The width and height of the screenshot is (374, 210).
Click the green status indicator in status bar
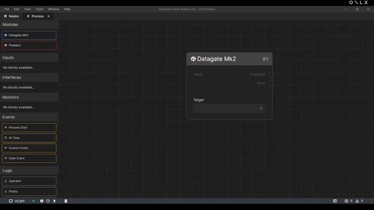[x=33, y=201]
